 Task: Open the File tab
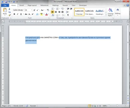click(x=5, y=5)
